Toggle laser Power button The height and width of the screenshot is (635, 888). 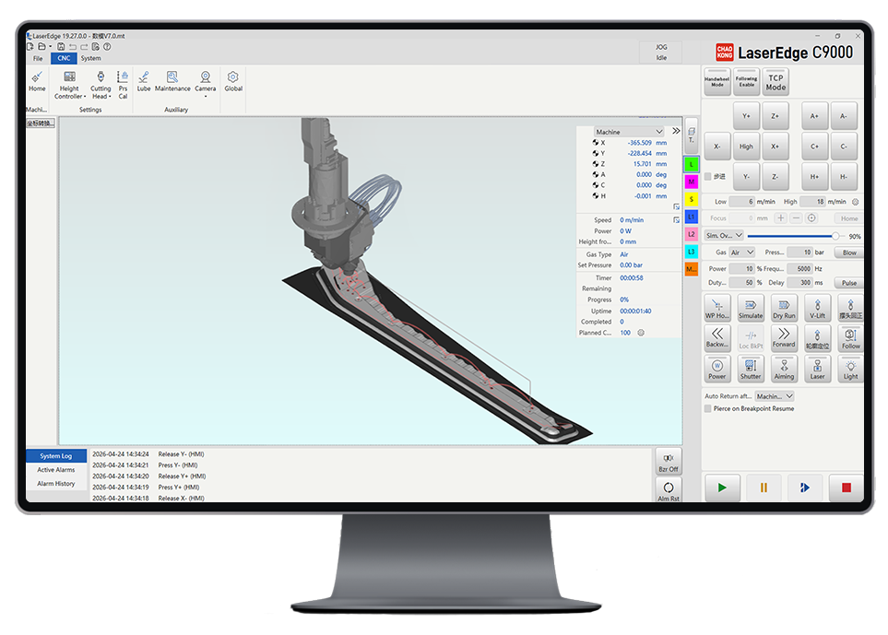pos(717,369)
